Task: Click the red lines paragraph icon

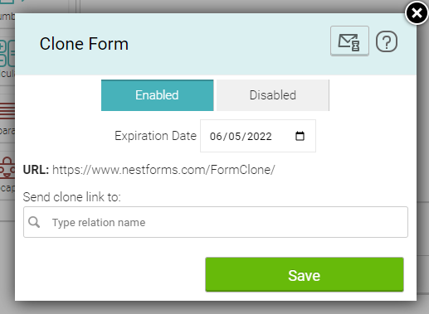Action: click(7, 111)
